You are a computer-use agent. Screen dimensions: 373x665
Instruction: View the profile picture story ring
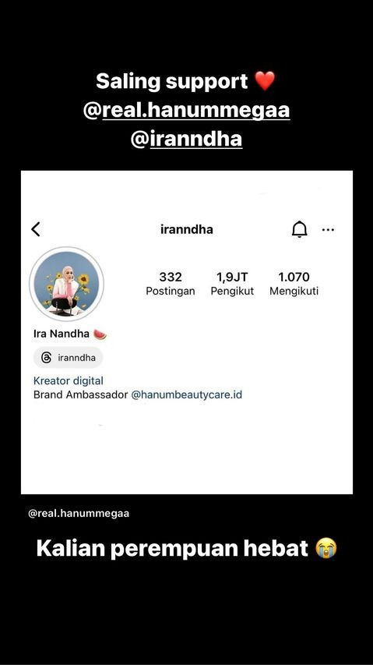click(x=66, y=284)
